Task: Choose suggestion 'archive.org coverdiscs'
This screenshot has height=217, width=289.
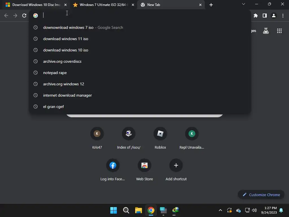Action: [140, 61]
